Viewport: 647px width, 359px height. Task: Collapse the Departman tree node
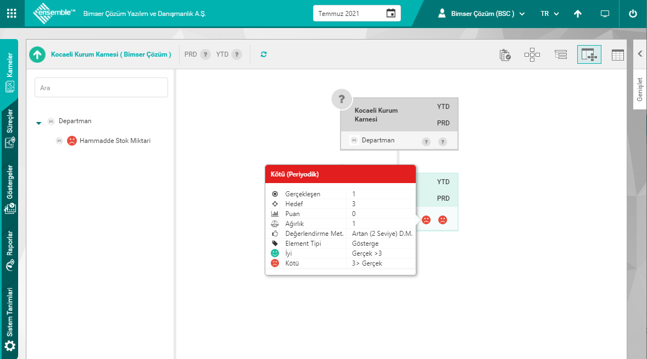coord(38,123)
